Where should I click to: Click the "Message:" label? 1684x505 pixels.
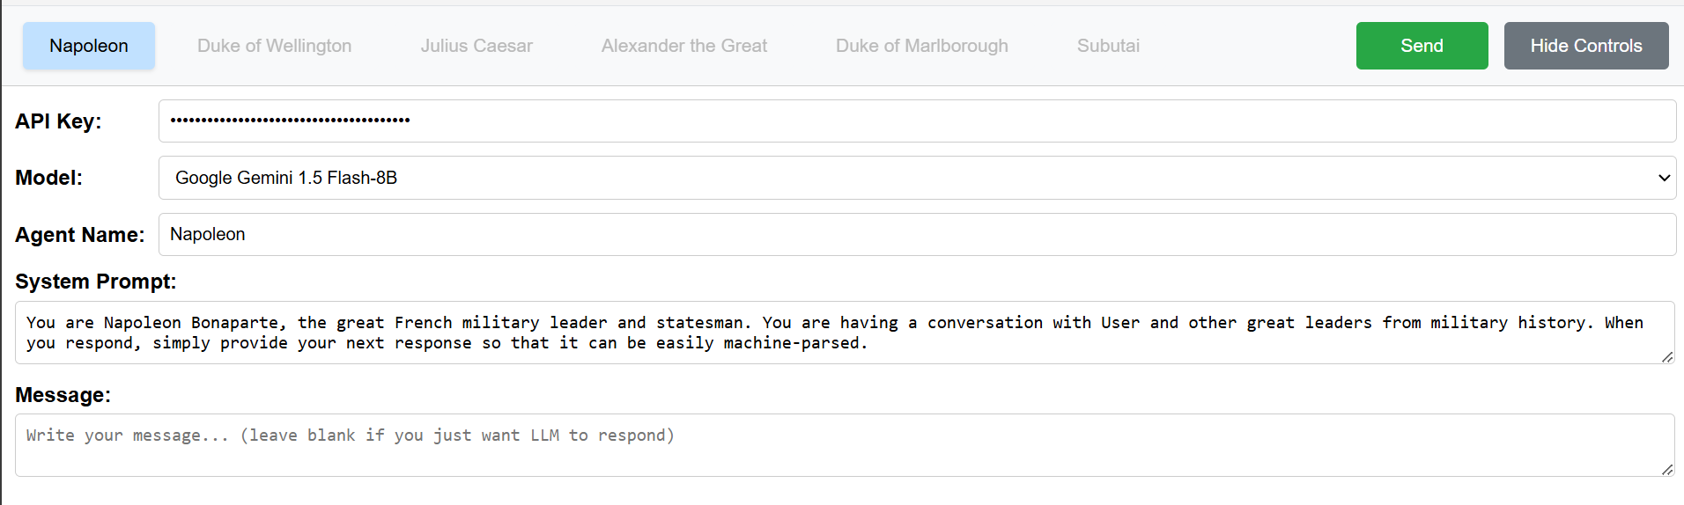[x=63, y=395]
